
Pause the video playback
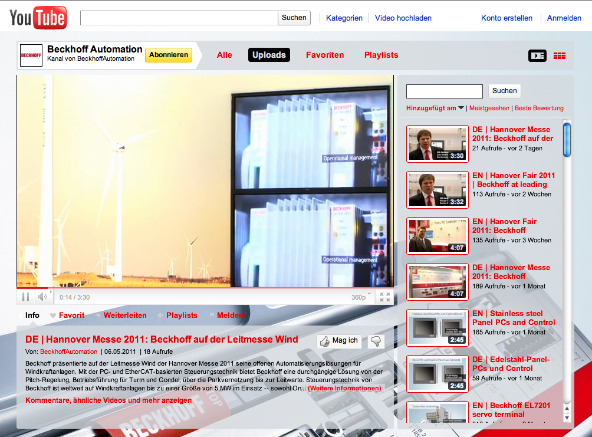click(x=26, y=297)
